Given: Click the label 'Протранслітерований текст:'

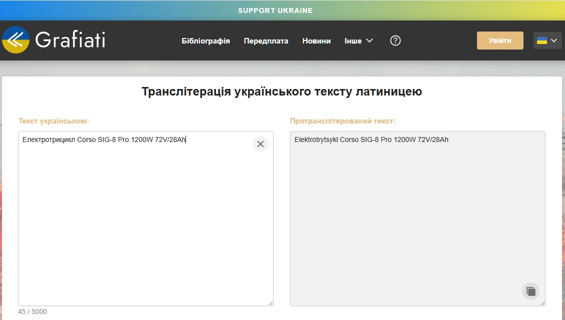Looking at the screenshot, I should (x=342, y=121).
